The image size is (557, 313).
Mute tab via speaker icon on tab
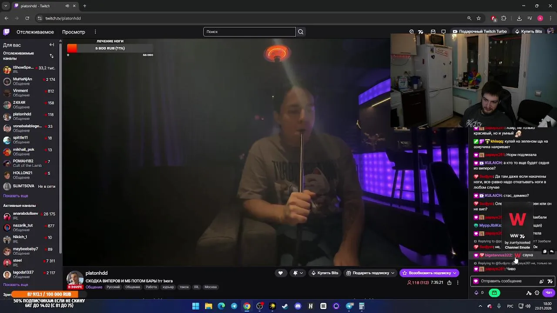coord(67,6)
